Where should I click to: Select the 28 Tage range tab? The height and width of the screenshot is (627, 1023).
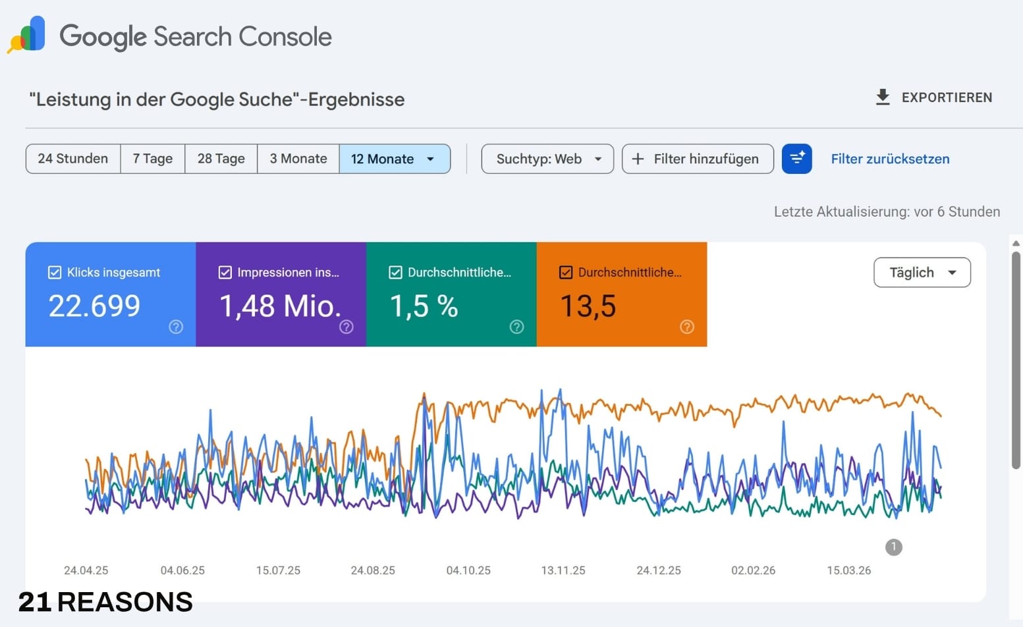coord(221,159)
